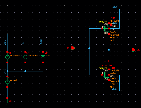Click the C0 instance name

coord(46,53)
